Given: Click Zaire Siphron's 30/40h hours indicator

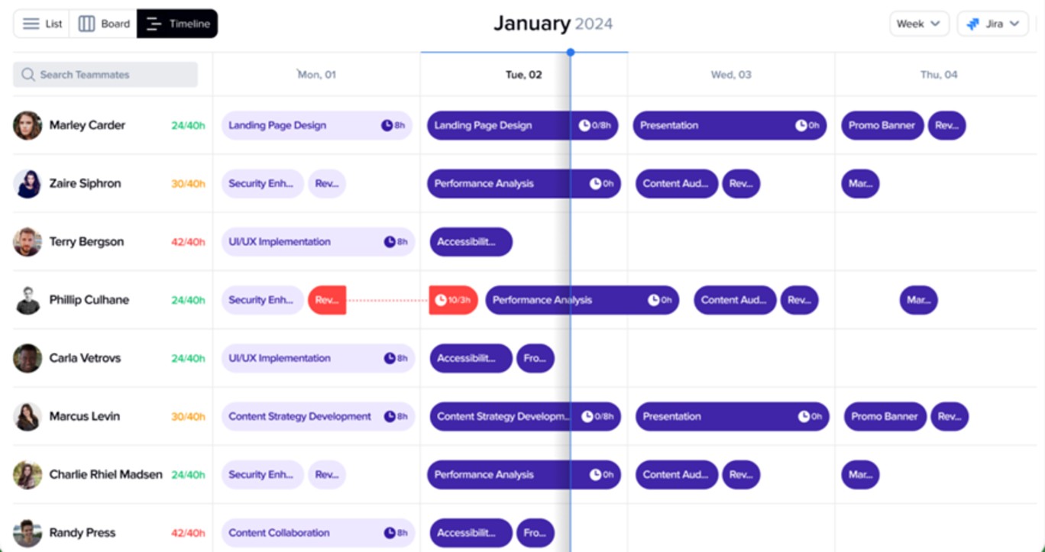Looking at the screenshot, I should 188,184.
